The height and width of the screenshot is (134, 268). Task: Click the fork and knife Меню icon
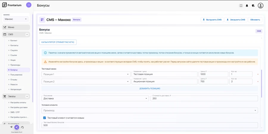(5, 27)
